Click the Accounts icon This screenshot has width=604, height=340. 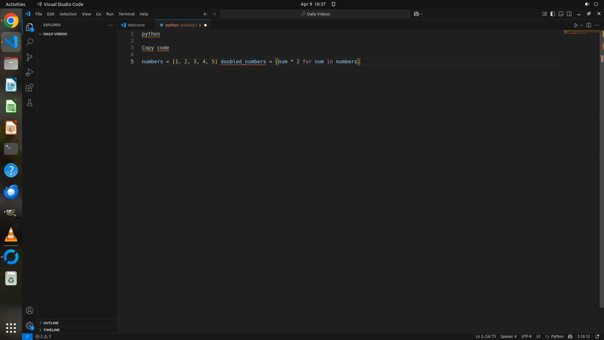click(30, 311)
